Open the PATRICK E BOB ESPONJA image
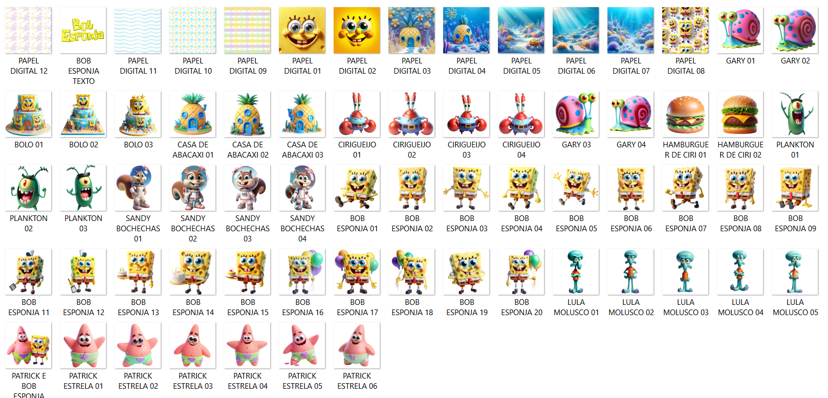The width and height of the screenshot is (828, 398). [x=29, y=346]
